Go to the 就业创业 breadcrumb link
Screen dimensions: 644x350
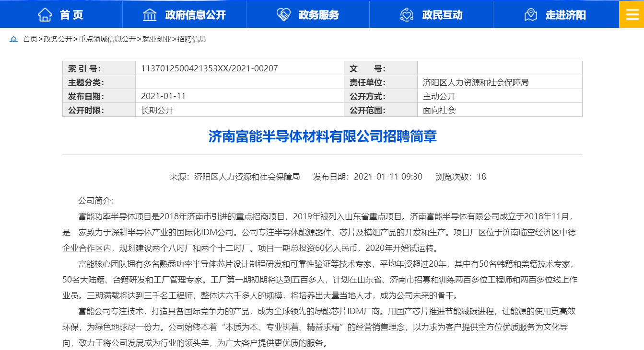[157, 39]
